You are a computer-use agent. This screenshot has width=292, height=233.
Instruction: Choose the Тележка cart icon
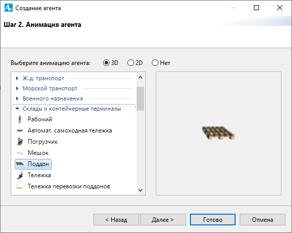tap(20, 175)
